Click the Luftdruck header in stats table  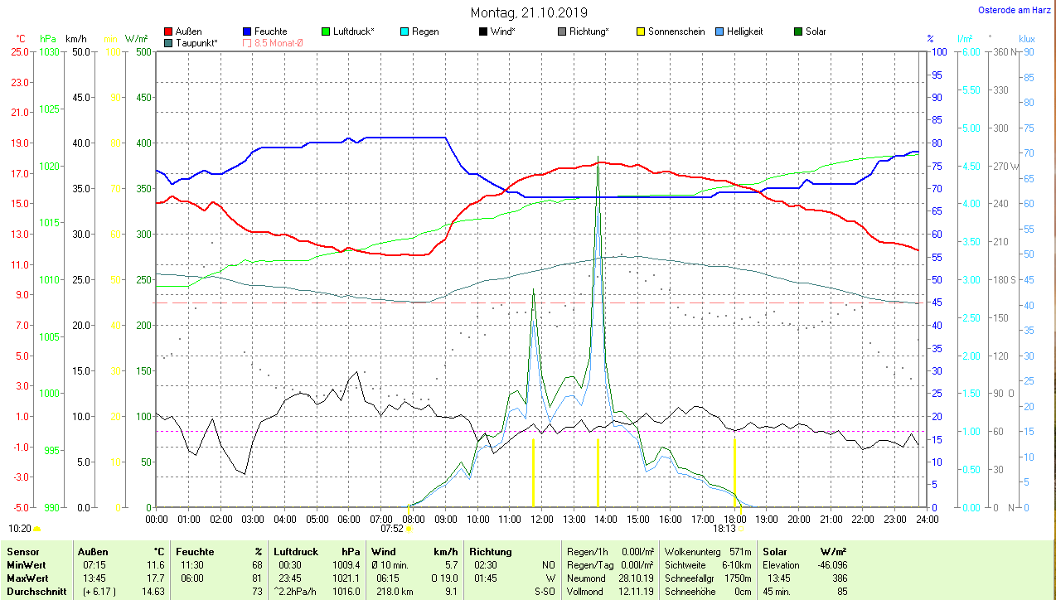[x=296, y=551]
